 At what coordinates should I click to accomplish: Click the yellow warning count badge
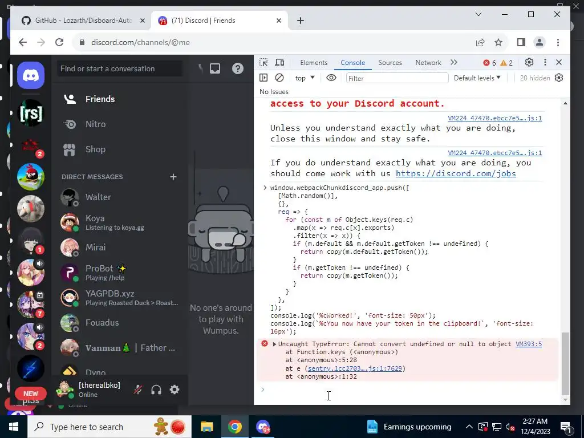point(506,63)
